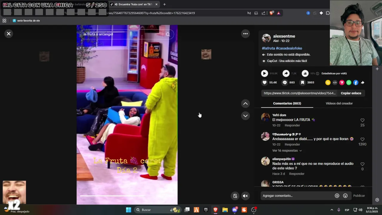Click the share page icon in address bar

[264, 13]
